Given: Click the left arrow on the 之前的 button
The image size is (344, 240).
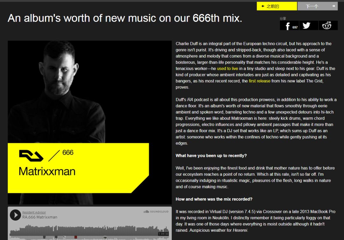Looking at the screenshot, I should [262, 6].
